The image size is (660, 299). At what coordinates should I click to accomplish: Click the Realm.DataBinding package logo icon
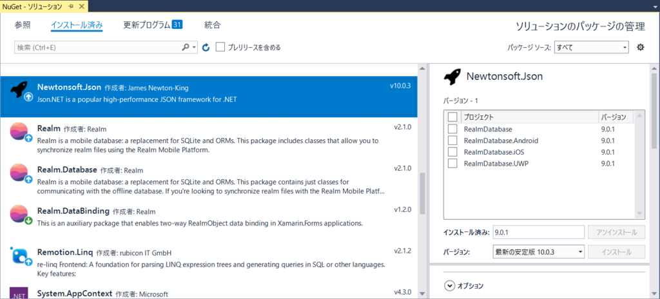(x=19, y=213)
